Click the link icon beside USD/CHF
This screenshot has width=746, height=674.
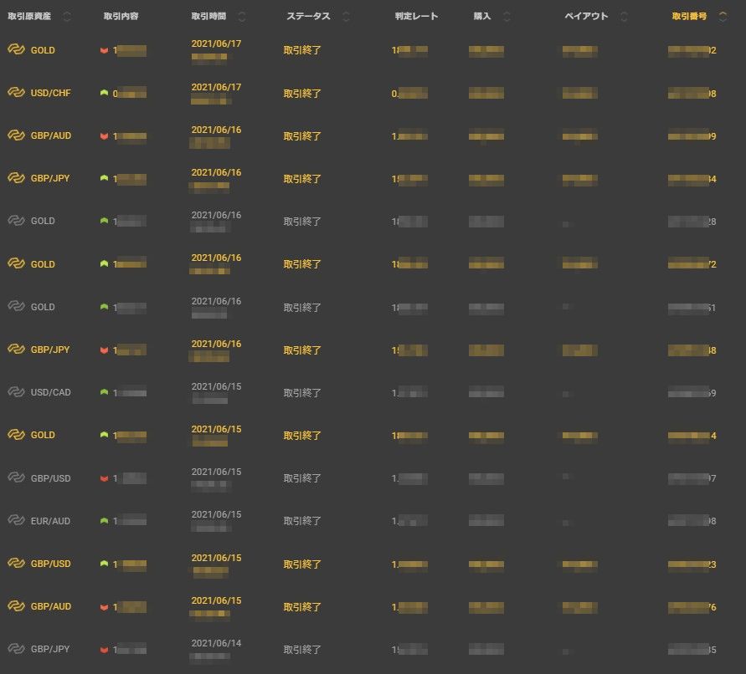coord(16,93)
